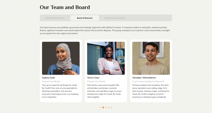
Task: Open Maria Gitau's profile photo
Action: click(x=106, y=58)
